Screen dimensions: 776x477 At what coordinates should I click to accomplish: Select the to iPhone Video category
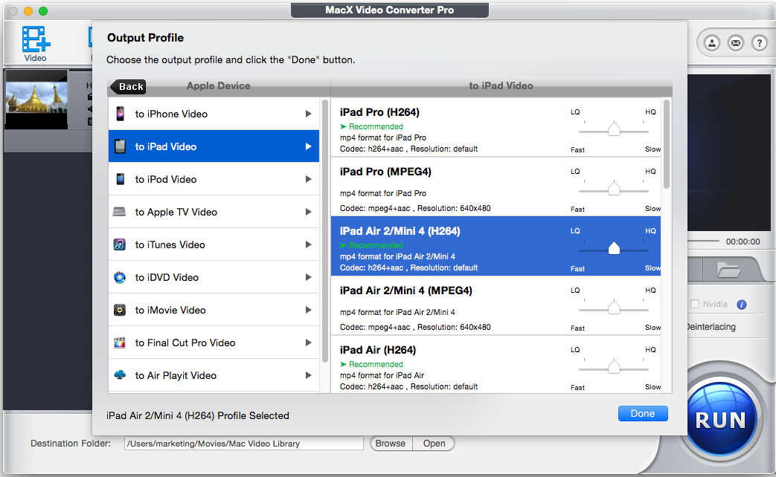coord(214,114)
